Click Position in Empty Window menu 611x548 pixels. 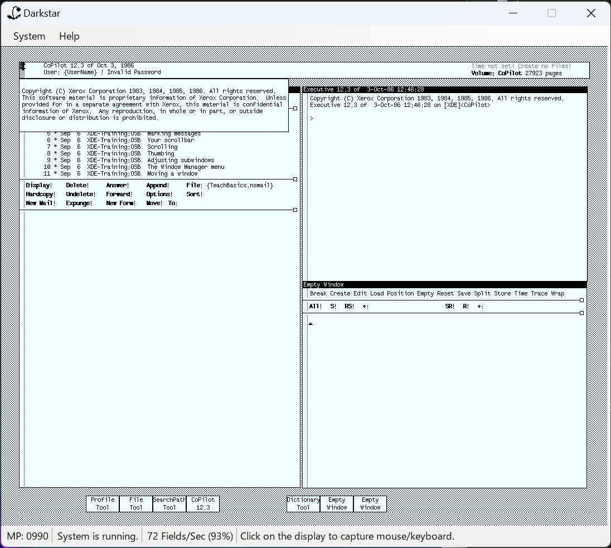[400, 293]
